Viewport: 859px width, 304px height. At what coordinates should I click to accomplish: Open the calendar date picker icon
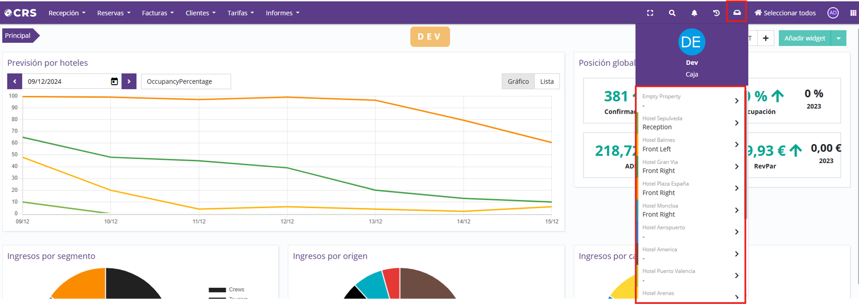coord(114,81)
